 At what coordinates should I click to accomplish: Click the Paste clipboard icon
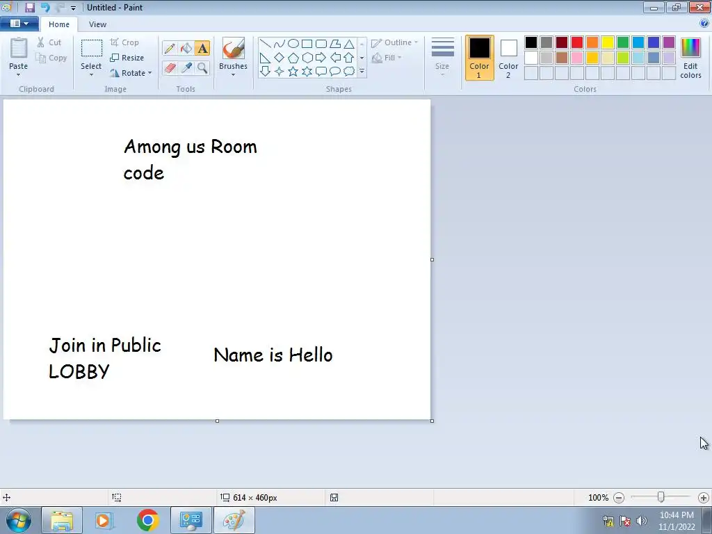[19, 48]
